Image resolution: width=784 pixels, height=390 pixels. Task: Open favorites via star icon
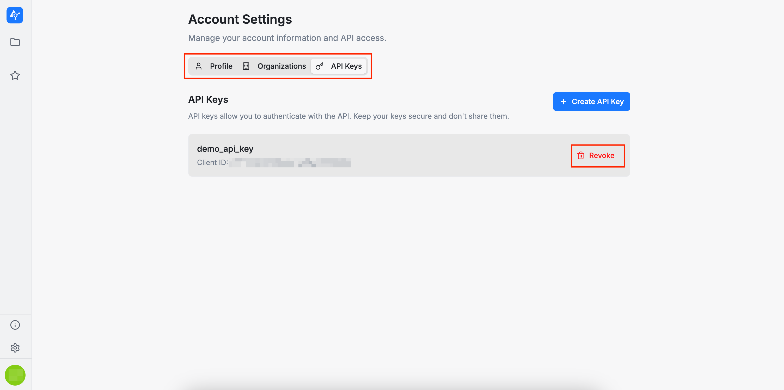click(15, 76)
